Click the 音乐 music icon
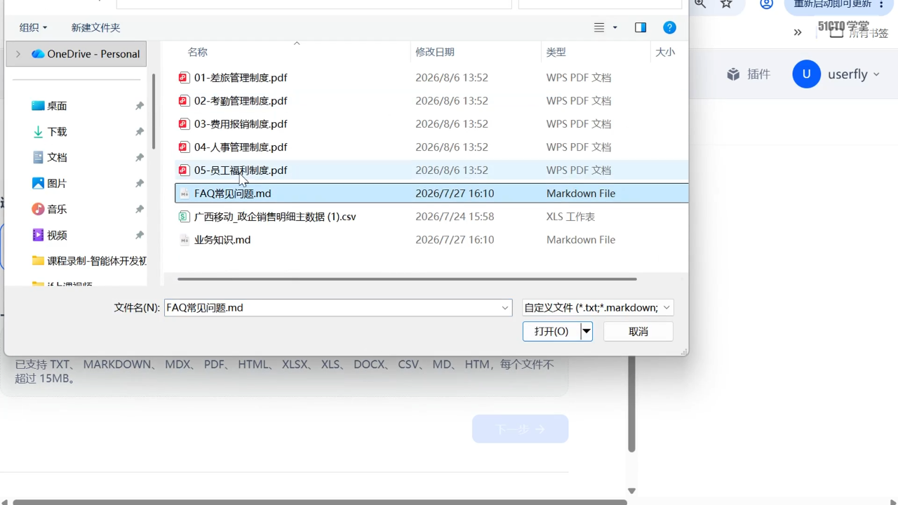Screen dimensions: 898x505 tap(38, 209)
